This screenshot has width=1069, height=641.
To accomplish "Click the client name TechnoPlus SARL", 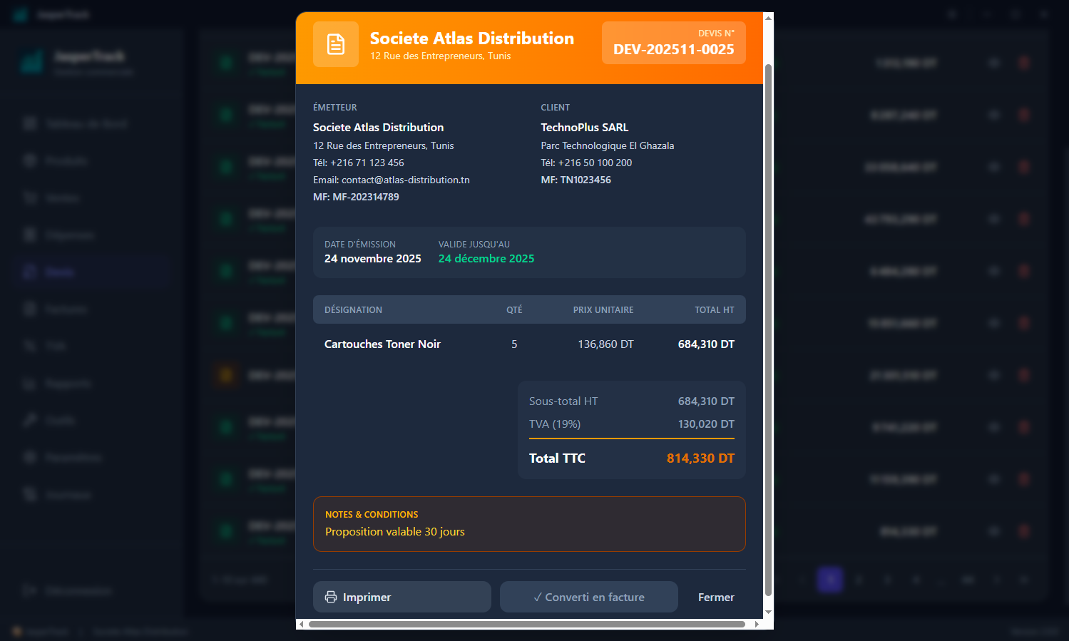I will tap(584, 127).
